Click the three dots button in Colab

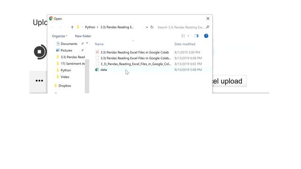(x=39, y=81)
